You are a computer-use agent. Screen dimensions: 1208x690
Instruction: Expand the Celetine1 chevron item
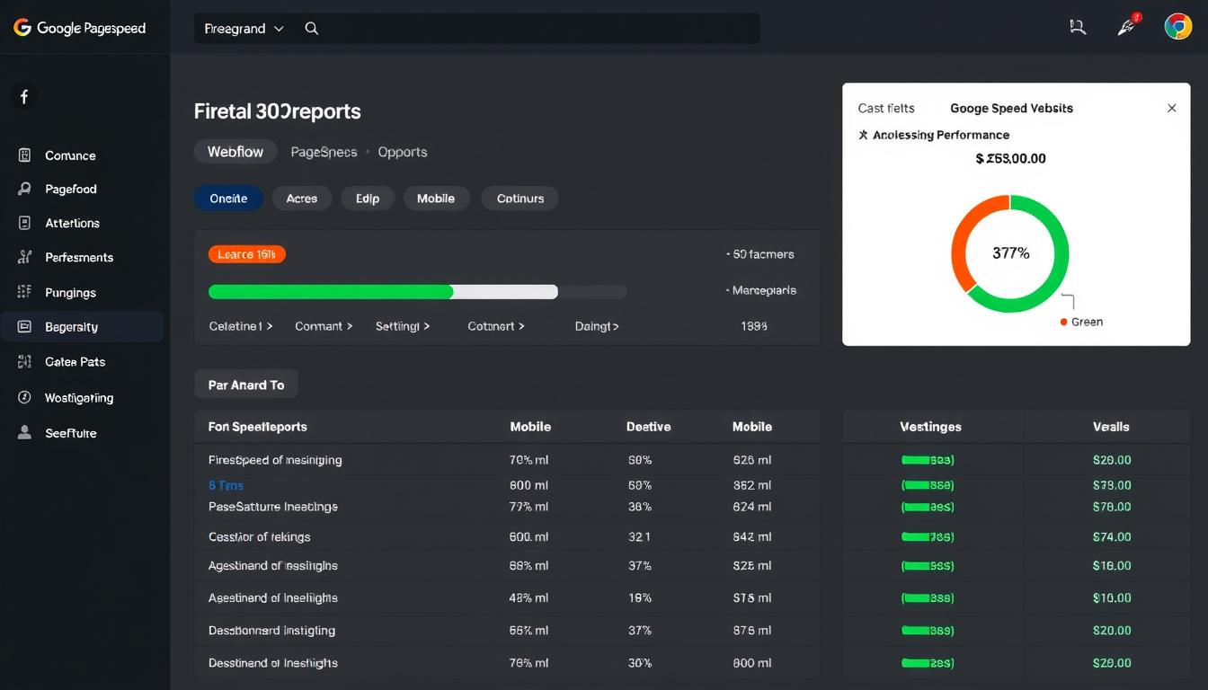click(x=241, y=326)
